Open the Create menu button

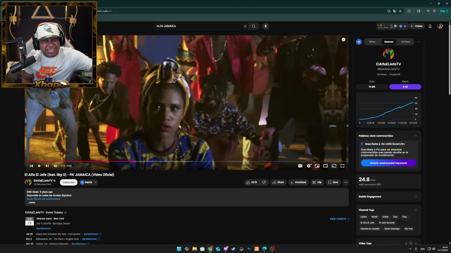coord(416,26)
